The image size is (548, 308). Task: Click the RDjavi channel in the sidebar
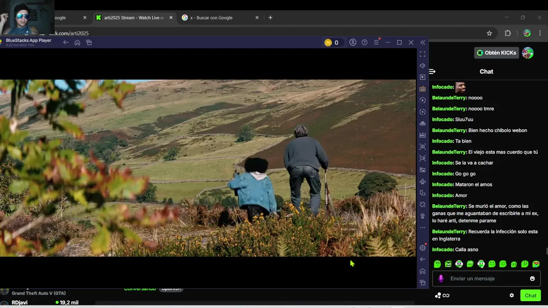pyautogui.click(x=19, y=302)
